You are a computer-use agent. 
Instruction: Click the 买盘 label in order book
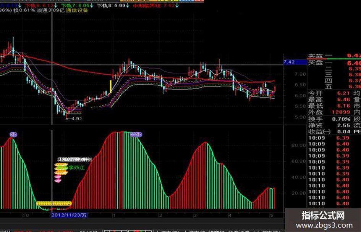316,62
